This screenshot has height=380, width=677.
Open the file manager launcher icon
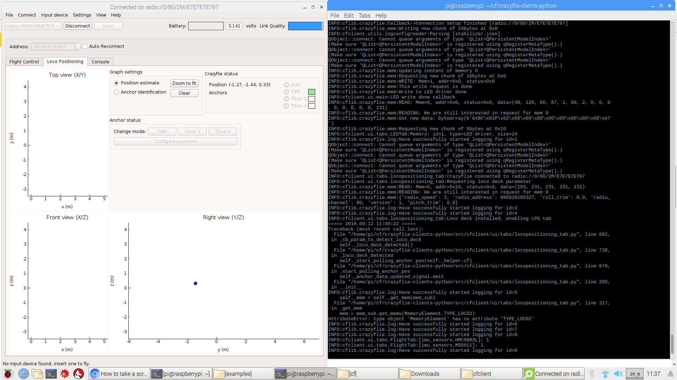click(x=37, y=374)
